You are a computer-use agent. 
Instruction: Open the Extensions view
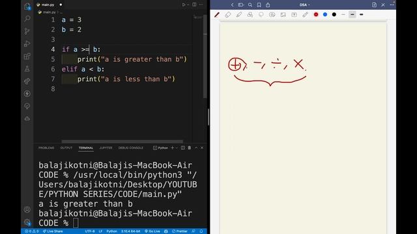[x=27, y=56]
